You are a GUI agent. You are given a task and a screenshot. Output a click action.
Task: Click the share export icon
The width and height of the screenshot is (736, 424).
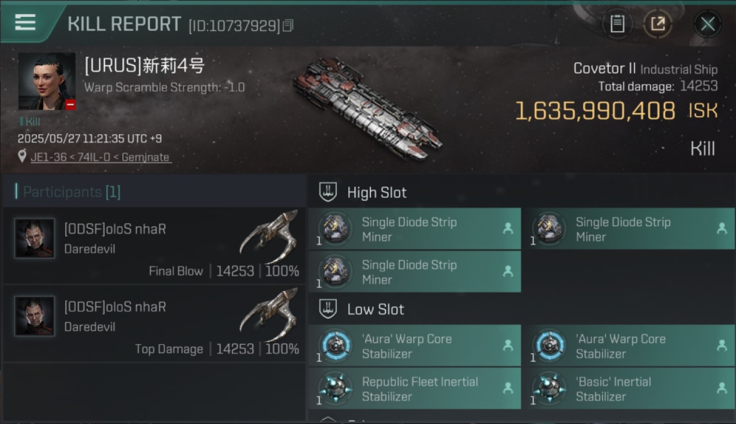click(x=658, y=24)
